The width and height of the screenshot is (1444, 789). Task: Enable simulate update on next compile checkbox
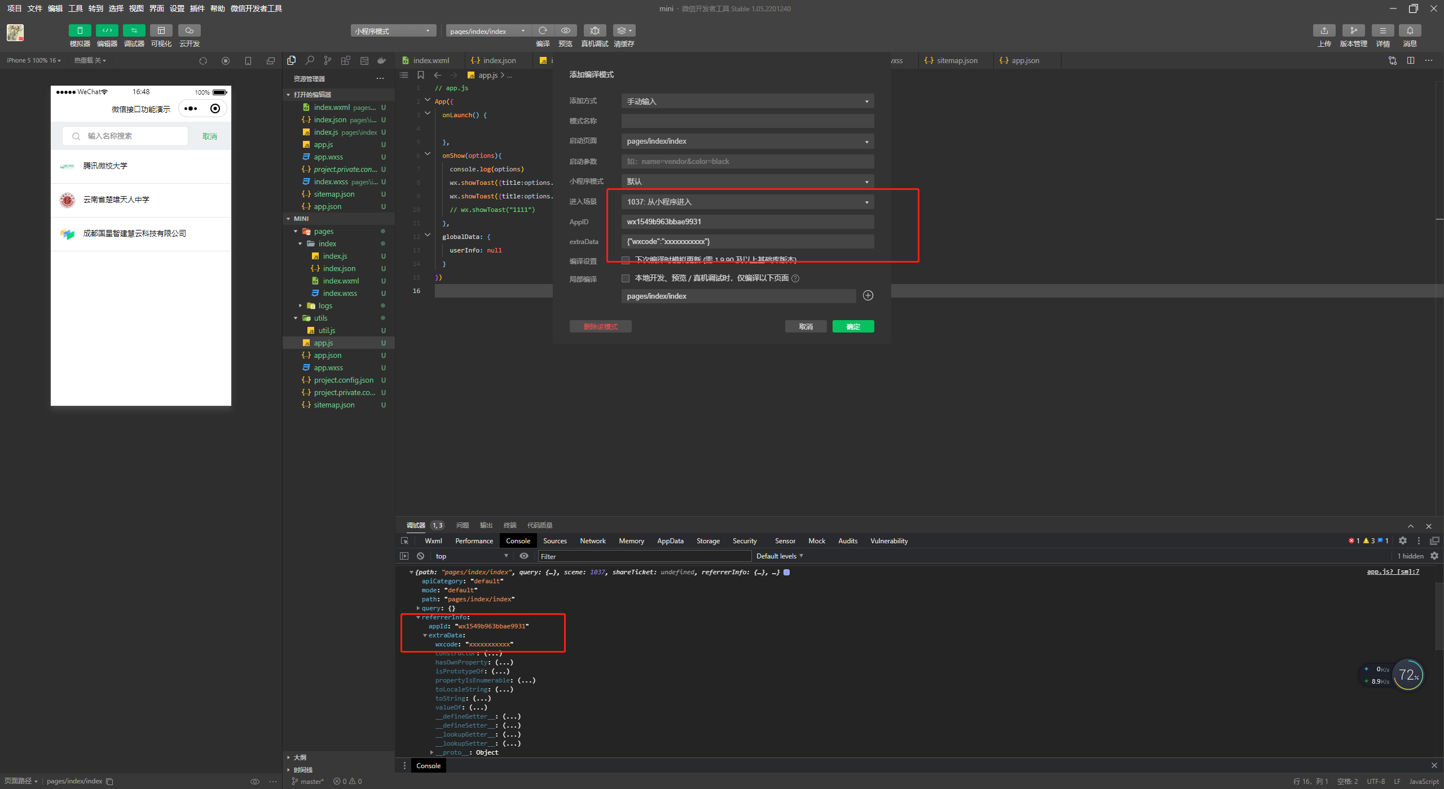click(625, 260)
